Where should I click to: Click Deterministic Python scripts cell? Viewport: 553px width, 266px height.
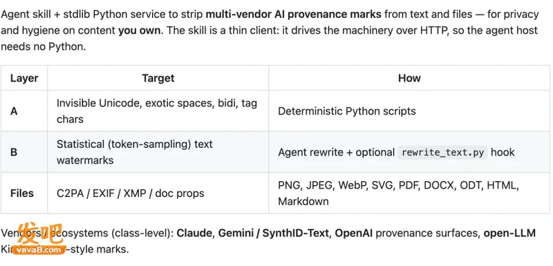(409, 111)
